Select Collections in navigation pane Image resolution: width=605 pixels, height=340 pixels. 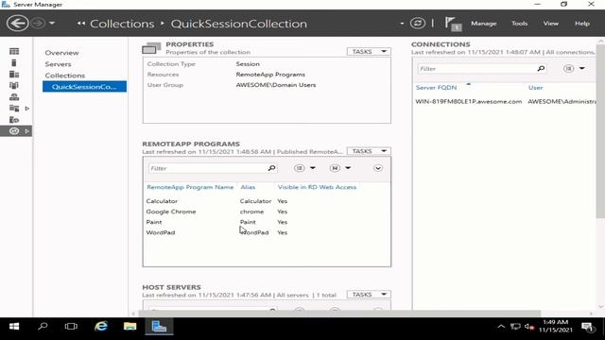click(65, 76)
